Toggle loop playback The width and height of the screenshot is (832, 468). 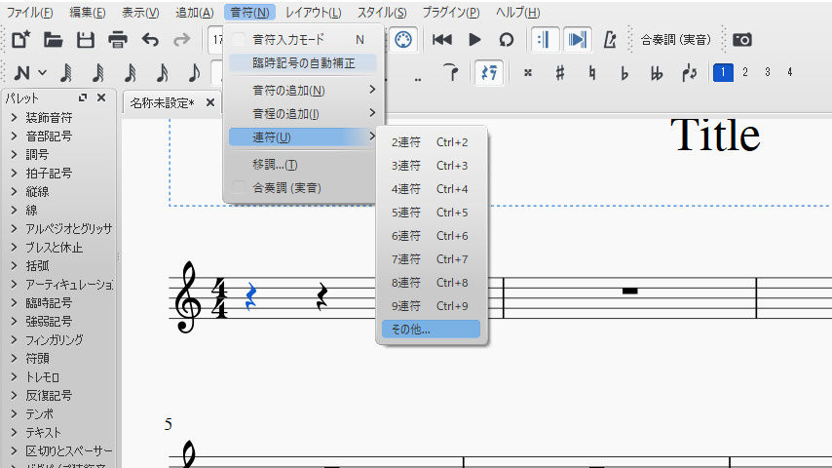[507, 40]
